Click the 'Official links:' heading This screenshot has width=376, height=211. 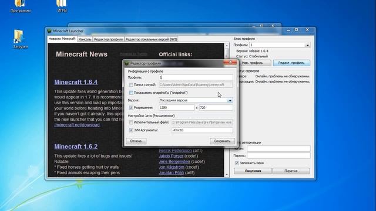coord(175,55)
